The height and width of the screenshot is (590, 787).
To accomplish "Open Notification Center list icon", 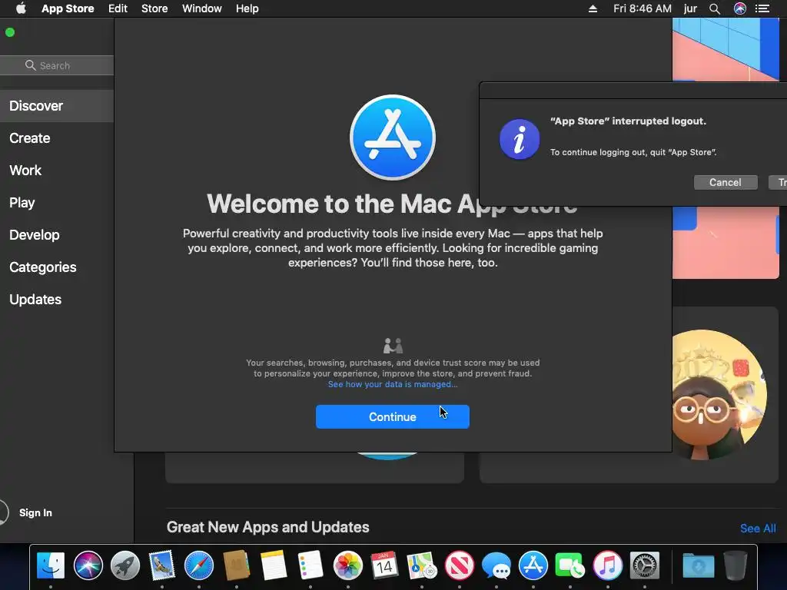I will [x=762, y=8].
